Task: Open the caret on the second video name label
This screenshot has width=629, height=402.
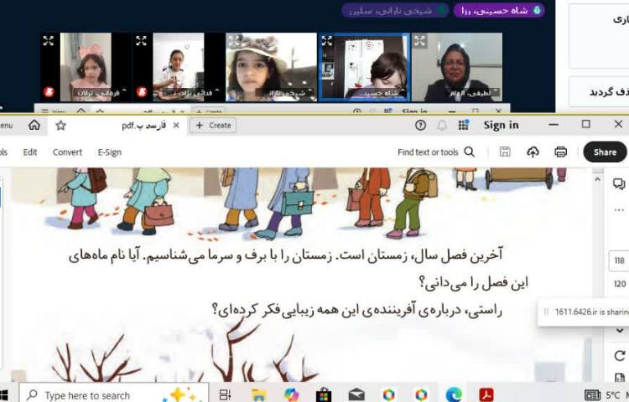Action: [217, 91]
